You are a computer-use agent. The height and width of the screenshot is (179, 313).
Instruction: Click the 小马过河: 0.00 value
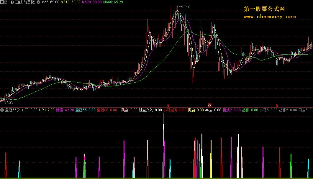coord(175,110)
